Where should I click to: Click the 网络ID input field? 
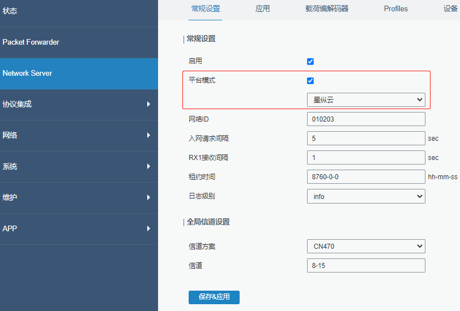pyautogui.click(x=366, y=119)
